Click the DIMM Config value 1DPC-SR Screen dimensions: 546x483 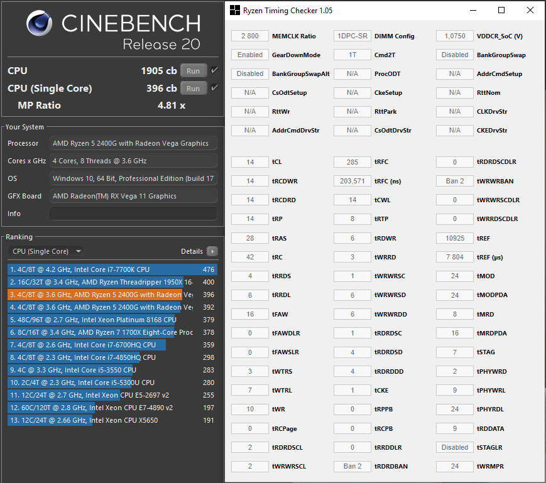pyautogui.click(x=352, y=36)
